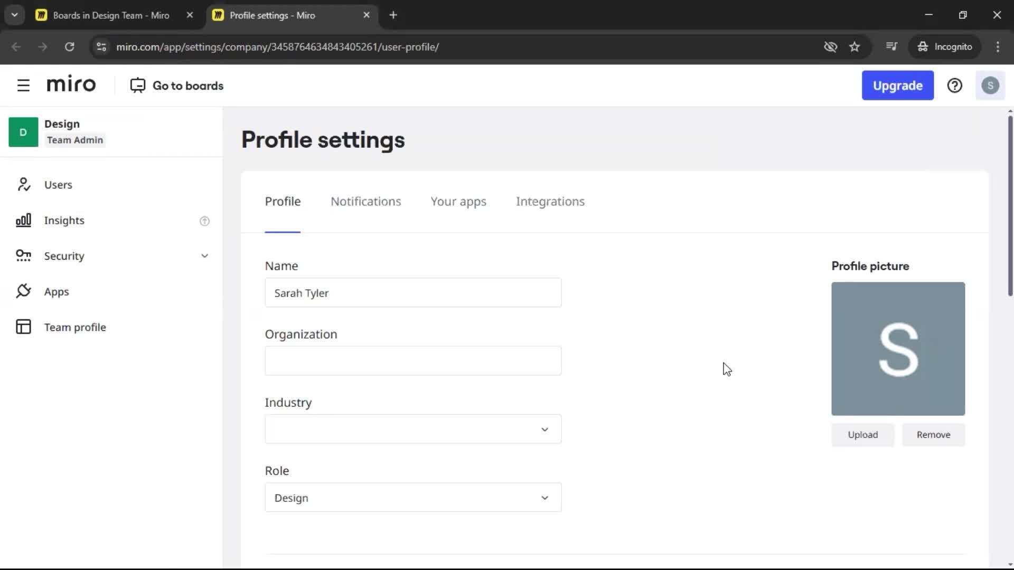
Task: Click the Name field with Sarah Tyler
Action: tap(413, 293)
